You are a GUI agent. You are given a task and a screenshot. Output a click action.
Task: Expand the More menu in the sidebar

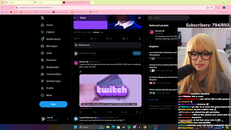pos(47,95)
